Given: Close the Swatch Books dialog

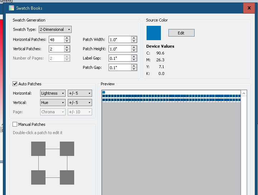Looking at the screenshot, I should pos(249,8).
